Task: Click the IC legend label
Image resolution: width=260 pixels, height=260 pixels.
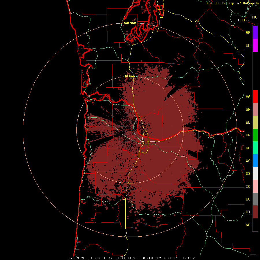Action: [x=248, y=186]
